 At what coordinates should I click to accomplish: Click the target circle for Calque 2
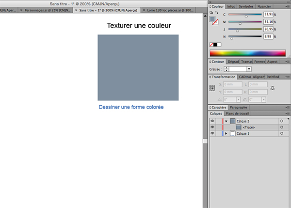(x=281, y=121)
